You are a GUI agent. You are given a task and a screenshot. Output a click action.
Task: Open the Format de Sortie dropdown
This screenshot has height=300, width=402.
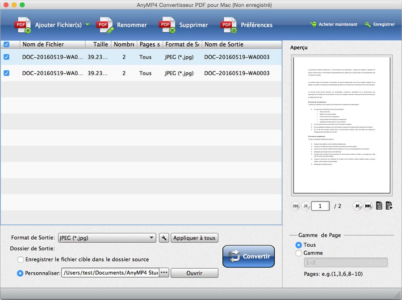click(107, 238)
